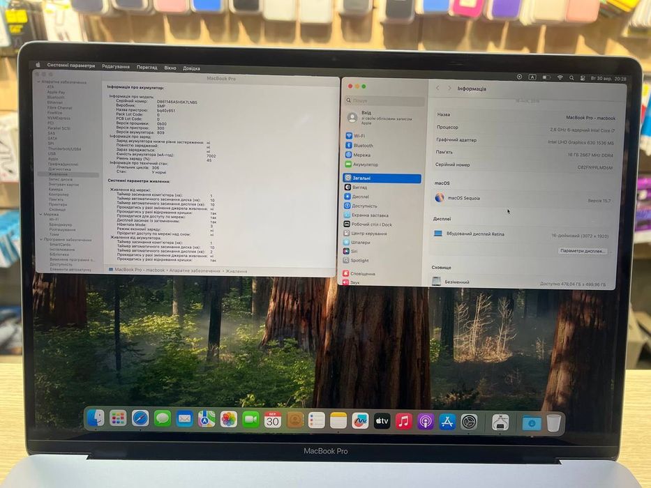Screen dimensions: 651x488
Task: Select NVMExpress in hardware tree
Action: [59, 118]
